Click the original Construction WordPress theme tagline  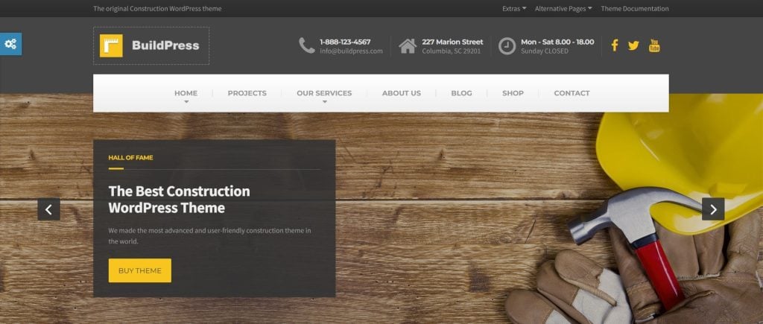(157, 9)
